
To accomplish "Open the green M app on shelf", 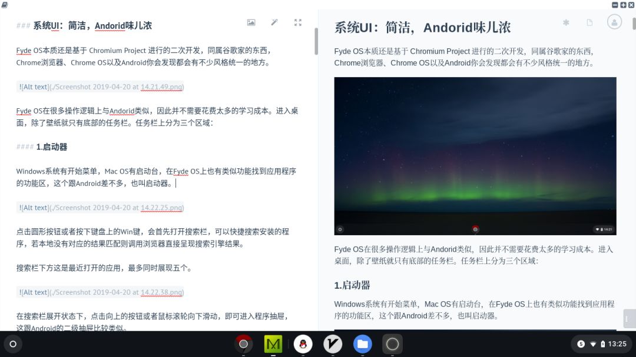I will click(x=273, y=344).
